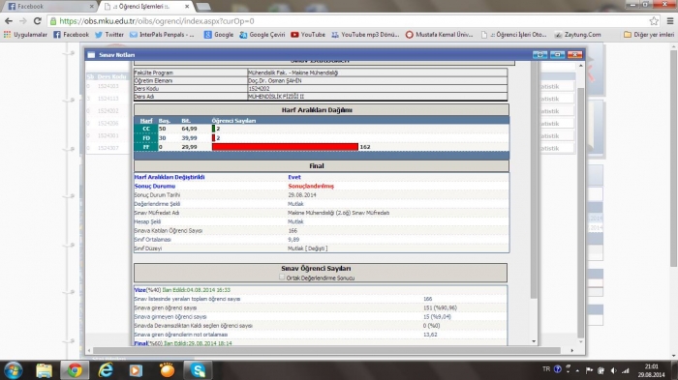Go back using the browser back arrow
Viewport: 678px width, 380px height.
(9, 20)
